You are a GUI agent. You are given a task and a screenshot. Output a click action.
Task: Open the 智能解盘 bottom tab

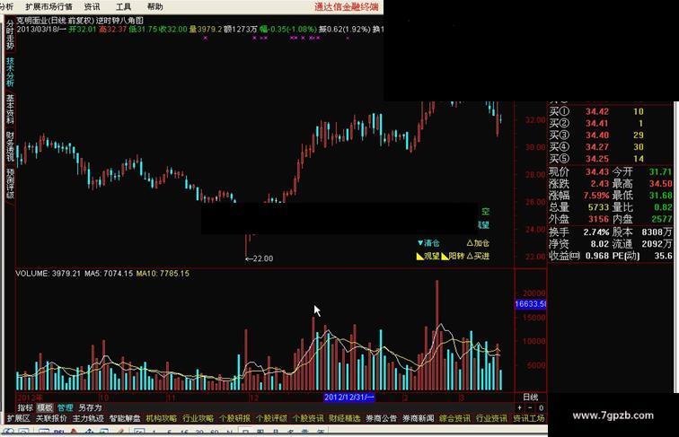(125, 418)
